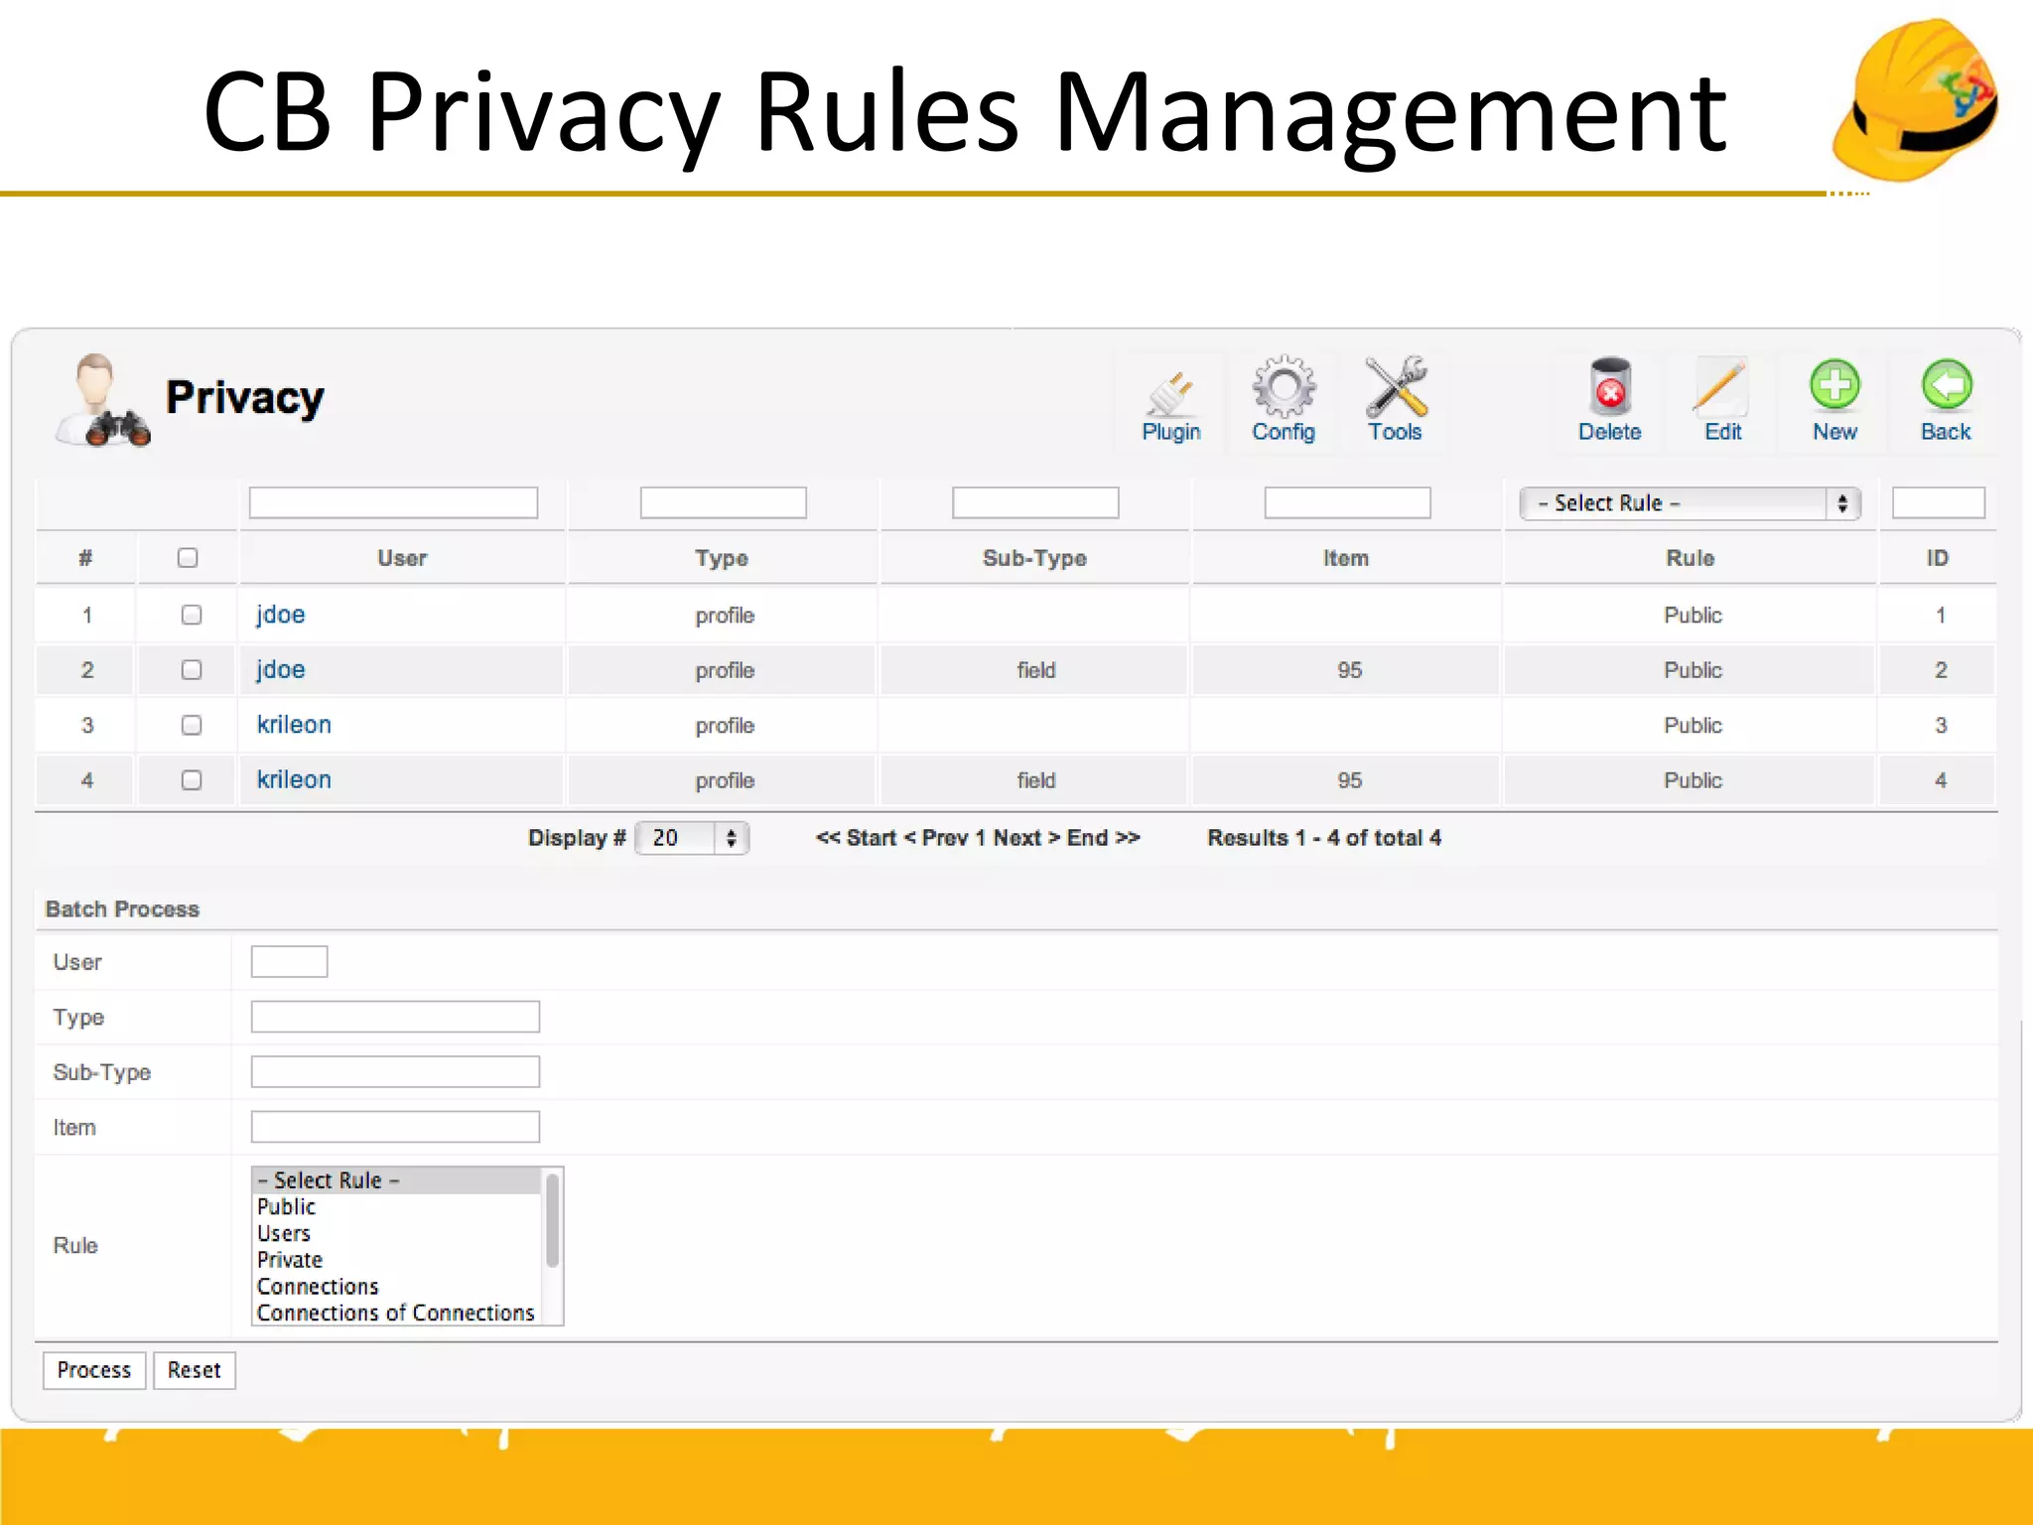Image resolution: width=2033 pixels, height=1525 pixels.
Task: Click the Edit pencil icon
Action: point(1722,400)
